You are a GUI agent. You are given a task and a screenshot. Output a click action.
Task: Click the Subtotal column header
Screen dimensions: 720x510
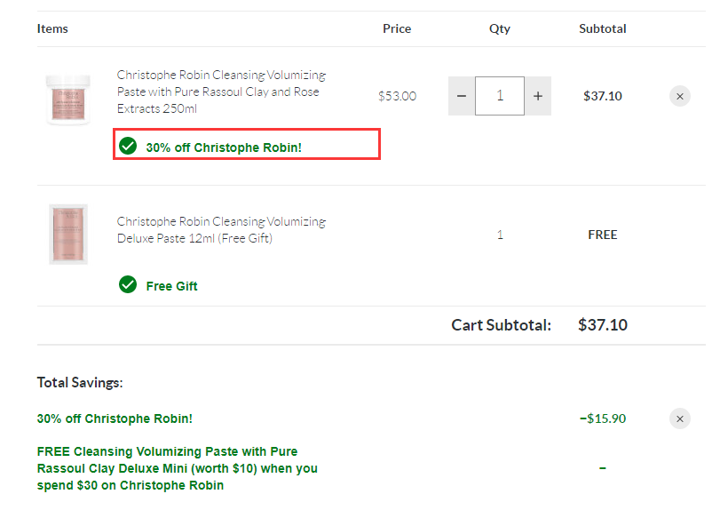pyautogui.click(x=603, y=28)
